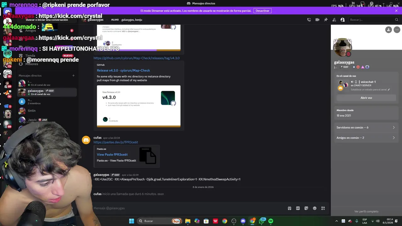Screen dimensions: 402x226
Task: Focus the 'Mensaje @galaaxygas' input box
Action: pos(188,208)
